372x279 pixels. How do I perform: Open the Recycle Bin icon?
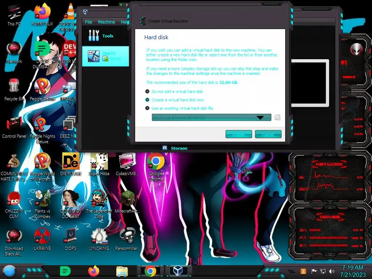(x=14, y=90)
